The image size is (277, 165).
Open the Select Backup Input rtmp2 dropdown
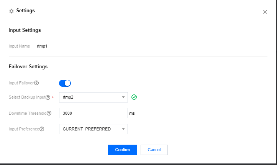[x=90, y=97]
